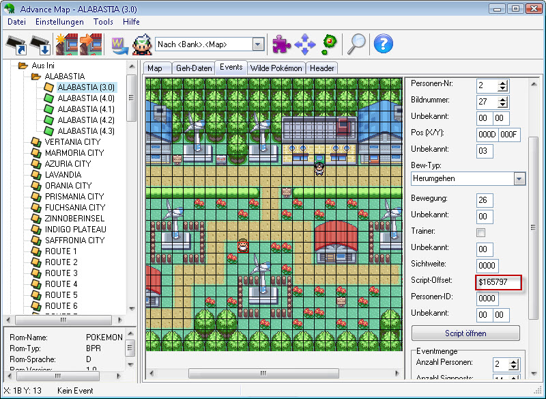This screenshot has height=399, width=546.
Task: Click the signpost event in the hedge gap
Action: [x=287, y=192]
